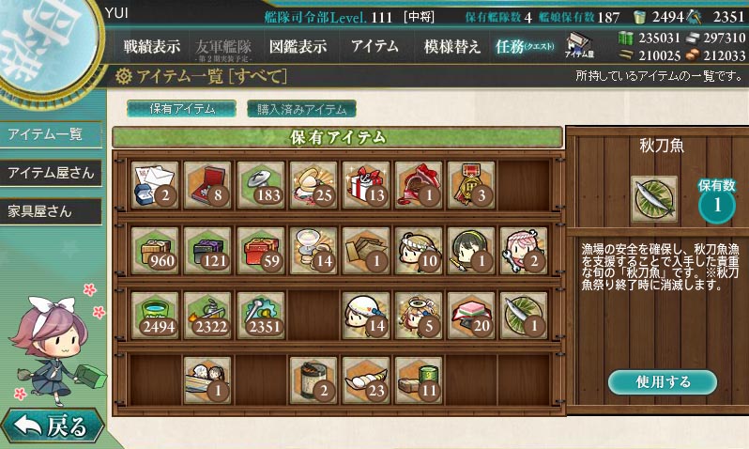Click the saury preview thumbnail in detail panel

(654, 199)
